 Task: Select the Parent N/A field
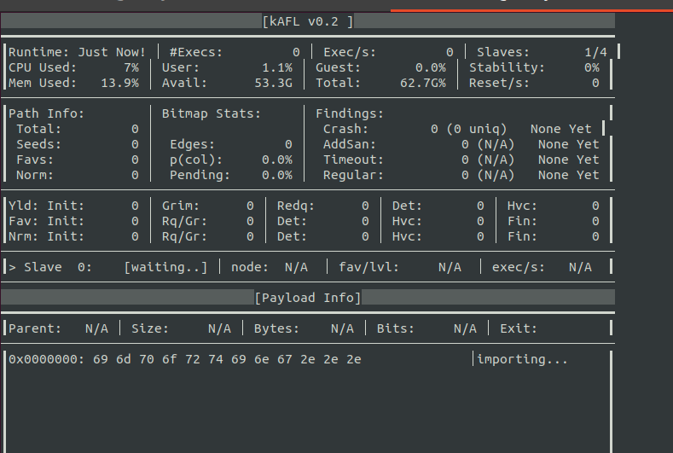[58, 328]
